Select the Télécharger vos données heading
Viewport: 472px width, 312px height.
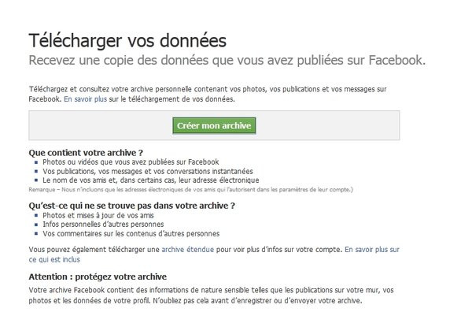127,40
